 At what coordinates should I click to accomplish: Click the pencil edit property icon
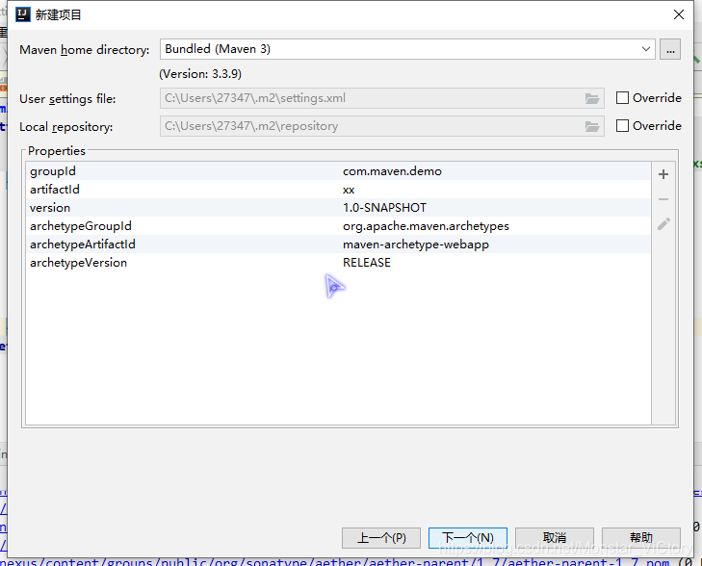(x=663, y=223)
